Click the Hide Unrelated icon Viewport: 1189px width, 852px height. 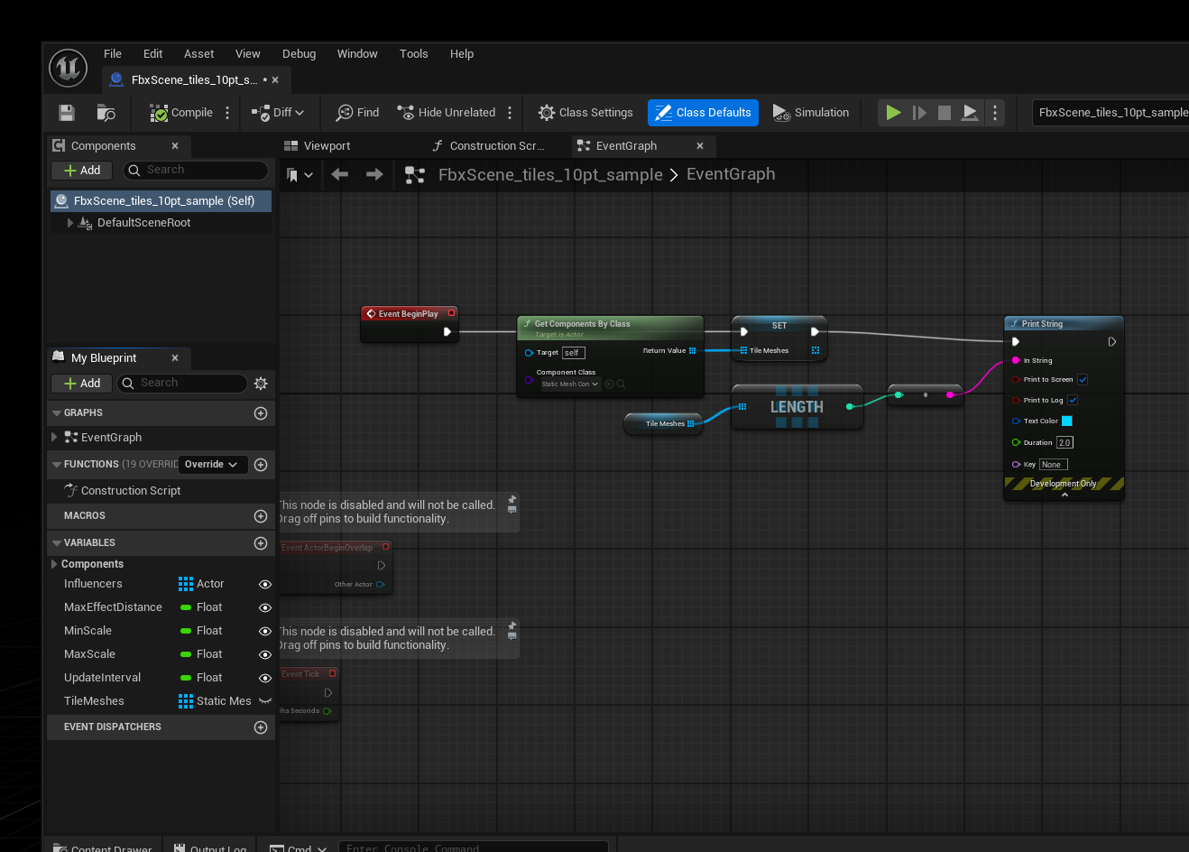[406, 113]
